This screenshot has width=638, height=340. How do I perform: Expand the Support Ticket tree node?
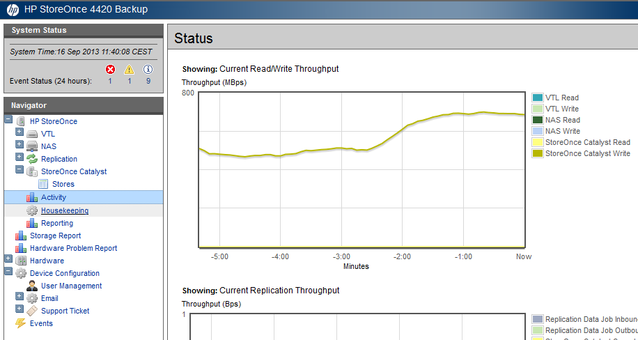tap(19, 309)
